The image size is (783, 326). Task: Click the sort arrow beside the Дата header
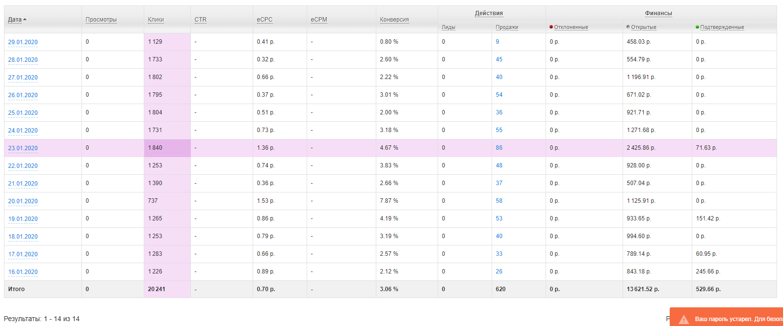pos(25,20)
